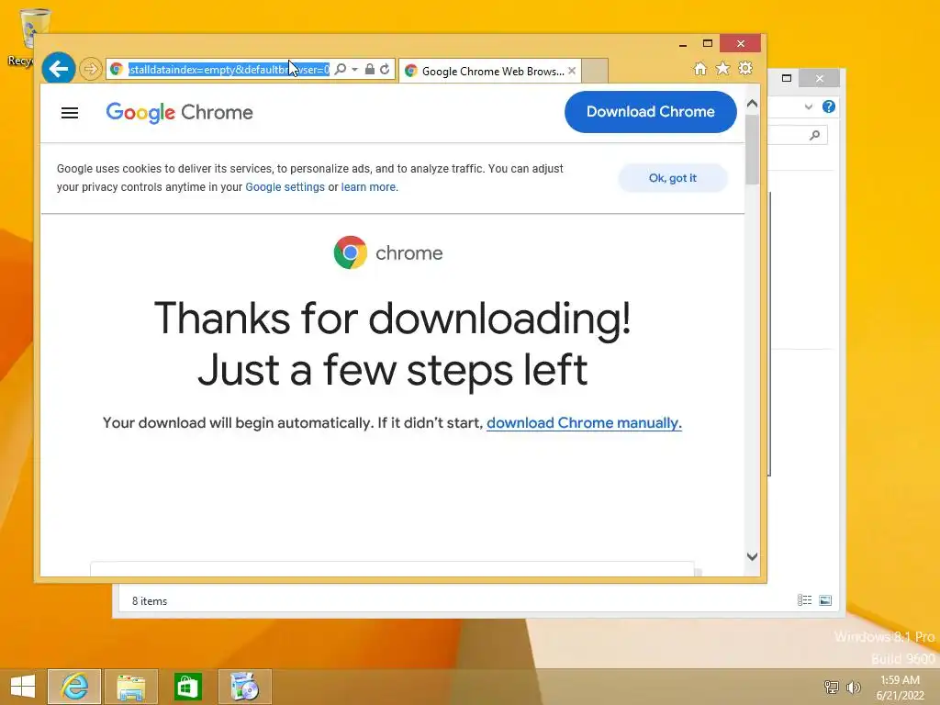
Task: Open the network icon in system tray
Action: [831, 687]
